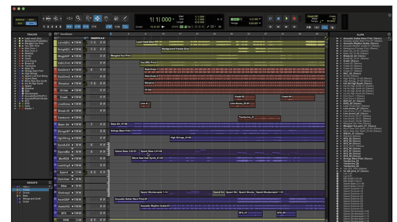Image resolution: width=397 pixels, height=222 pixels.
Task: Click Return to Zero transport button
Action: (270, 27)
